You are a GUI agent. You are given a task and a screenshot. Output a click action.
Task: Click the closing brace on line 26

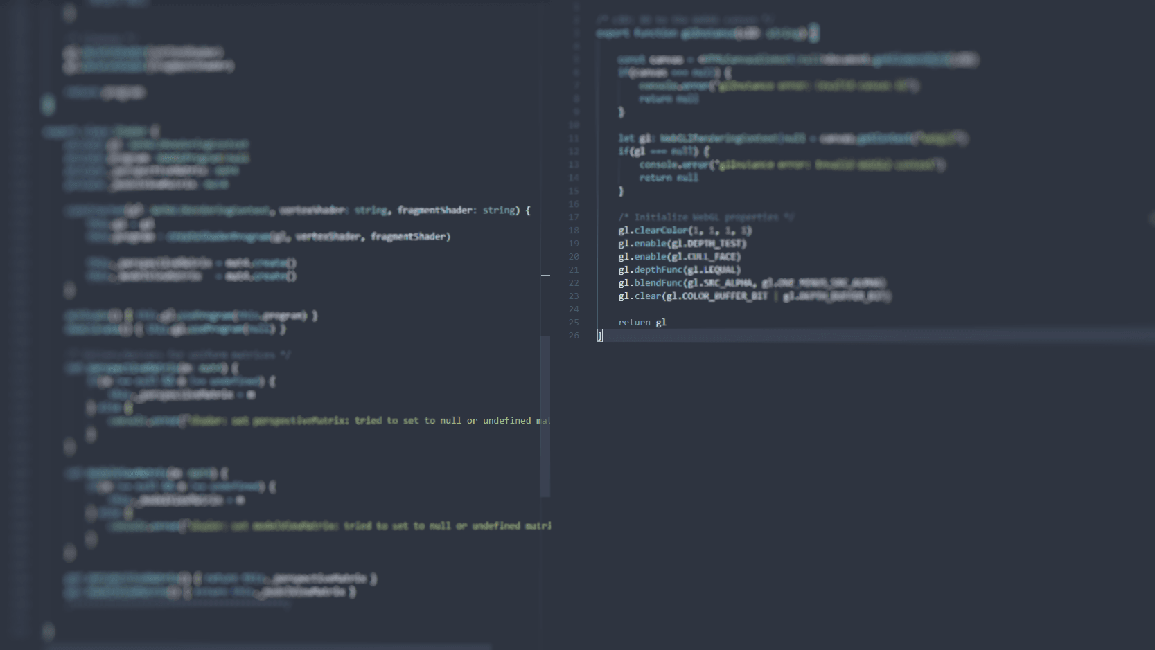(x=601, y=336)
